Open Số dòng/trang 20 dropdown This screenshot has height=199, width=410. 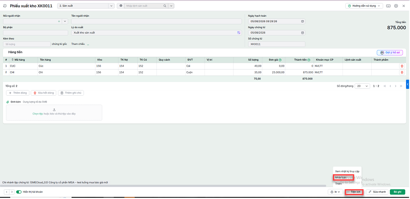(362, 86)
